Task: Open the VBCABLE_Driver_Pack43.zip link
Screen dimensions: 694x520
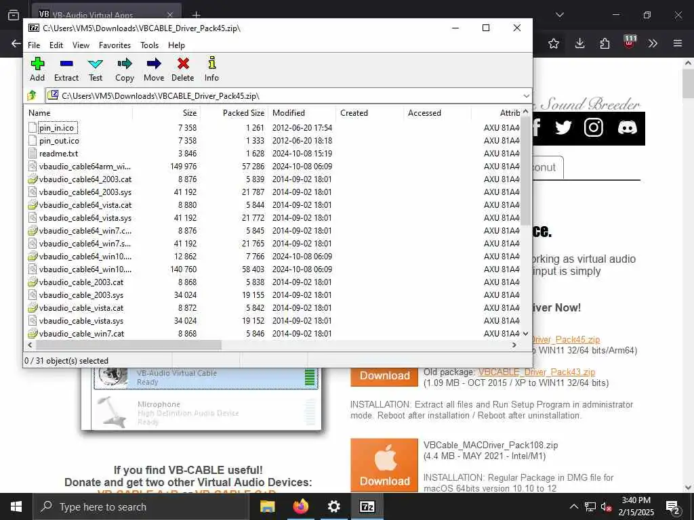Action: [537, 372]
